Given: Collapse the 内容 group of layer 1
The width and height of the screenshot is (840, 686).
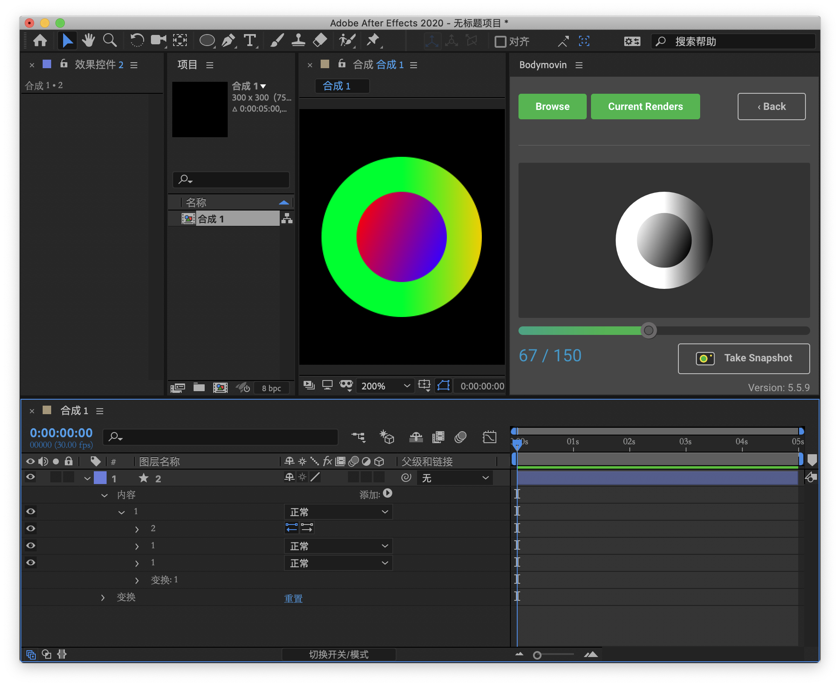Looking at the screenshot, I should tap(104, 495).
